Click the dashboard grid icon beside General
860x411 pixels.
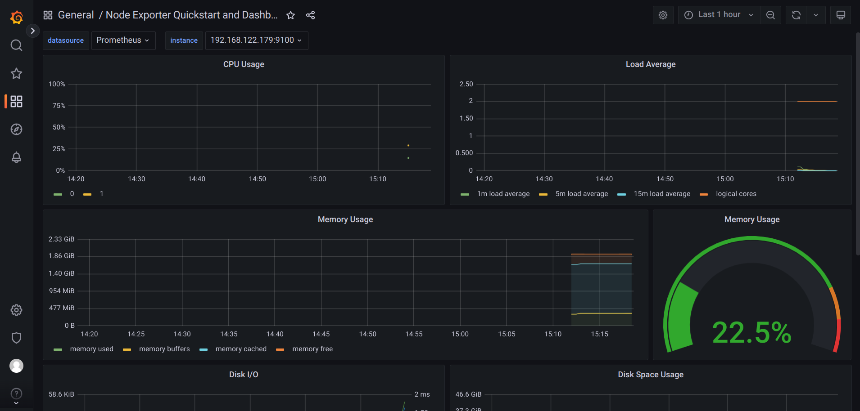point(48,15)
